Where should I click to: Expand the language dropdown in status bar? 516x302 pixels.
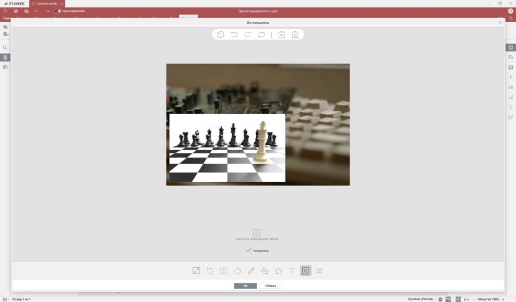(422, 299)
